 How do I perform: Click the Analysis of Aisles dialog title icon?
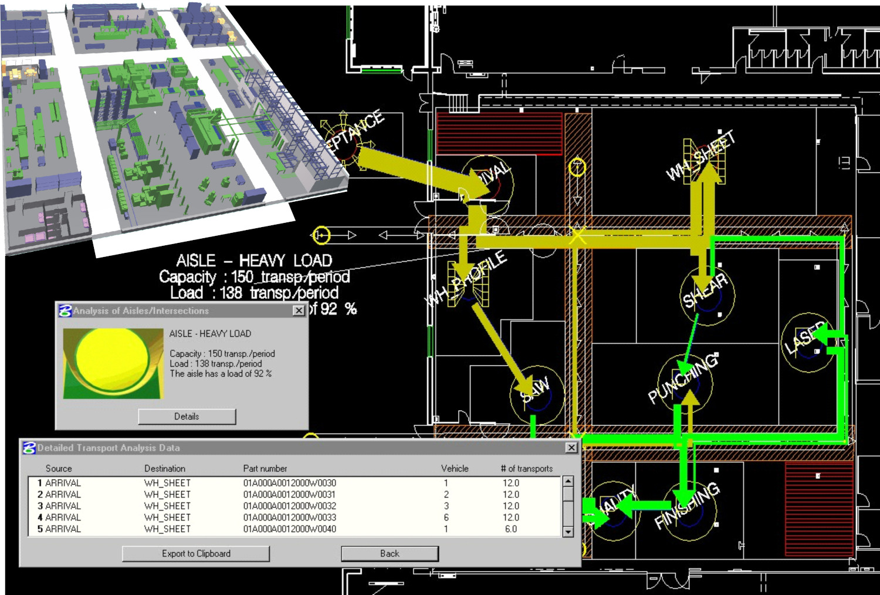tap(65, 311)
